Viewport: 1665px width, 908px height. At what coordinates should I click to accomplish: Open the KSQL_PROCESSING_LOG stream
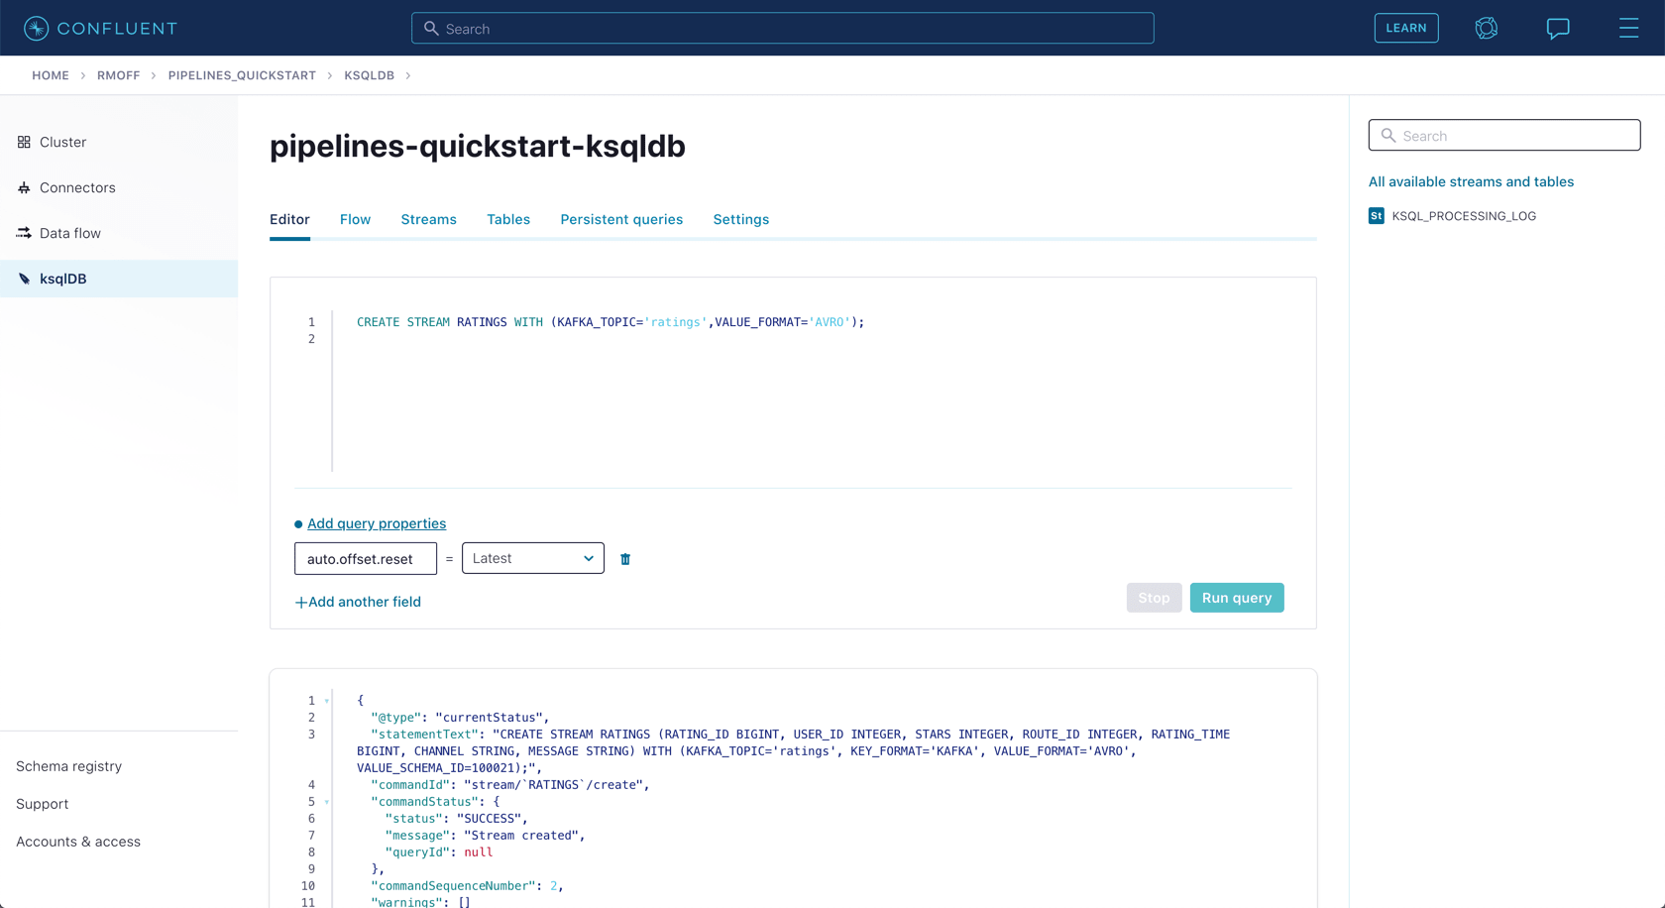(x=1464, y=216)
